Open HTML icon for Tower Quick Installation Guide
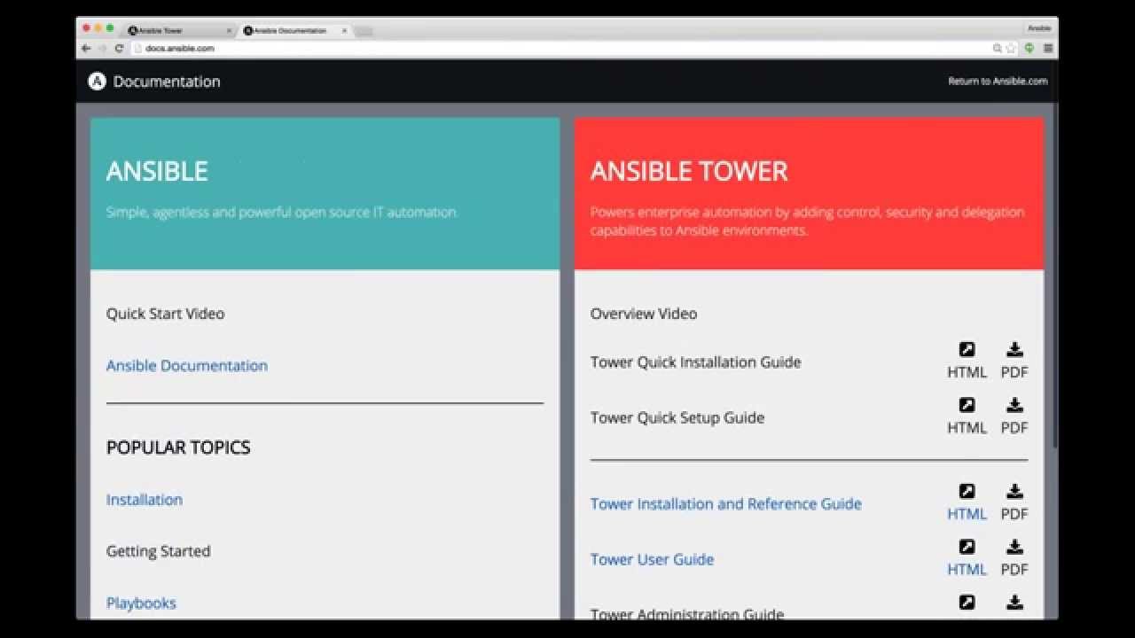 pos(967,349)
